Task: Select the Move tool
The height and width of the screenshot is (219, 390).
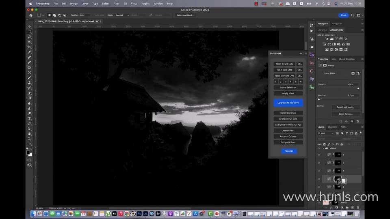Action: (x=29, y=27)
